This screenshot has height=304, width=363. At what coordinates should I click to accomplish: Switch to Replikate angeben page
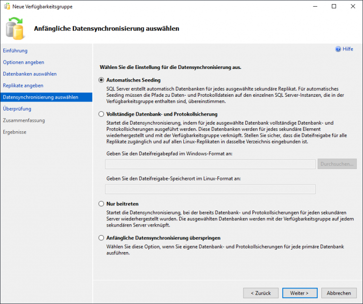coord(23,85)
